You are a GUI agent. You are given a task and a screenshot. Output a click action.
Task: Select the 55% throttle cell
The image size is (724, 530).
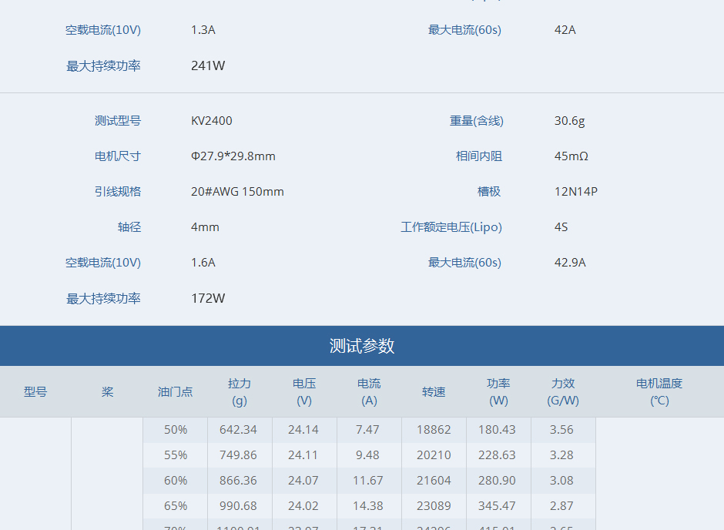point(176,455)
